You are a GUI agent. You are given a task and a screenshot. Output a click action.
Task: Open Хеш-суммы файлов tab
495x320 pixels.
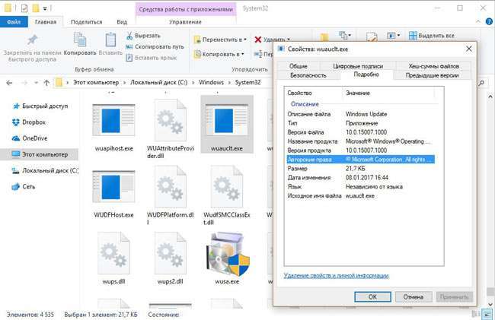(434, 66)
